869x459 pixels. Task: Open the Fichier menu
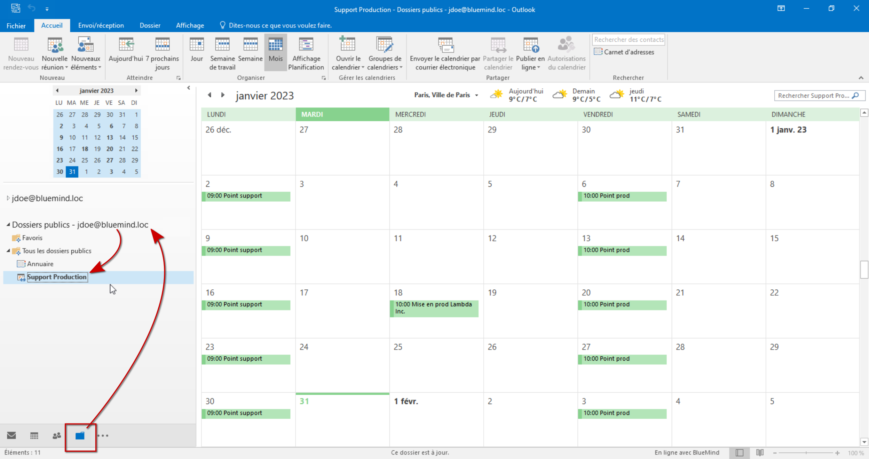tap(16, 25)
